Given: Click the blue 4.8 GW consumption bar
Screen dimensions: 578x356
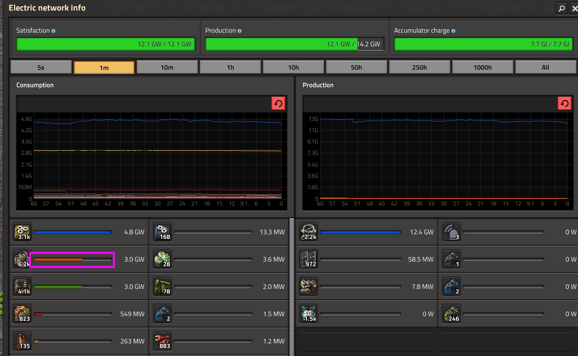Looking at the screenshot, I should coord(73,232).
